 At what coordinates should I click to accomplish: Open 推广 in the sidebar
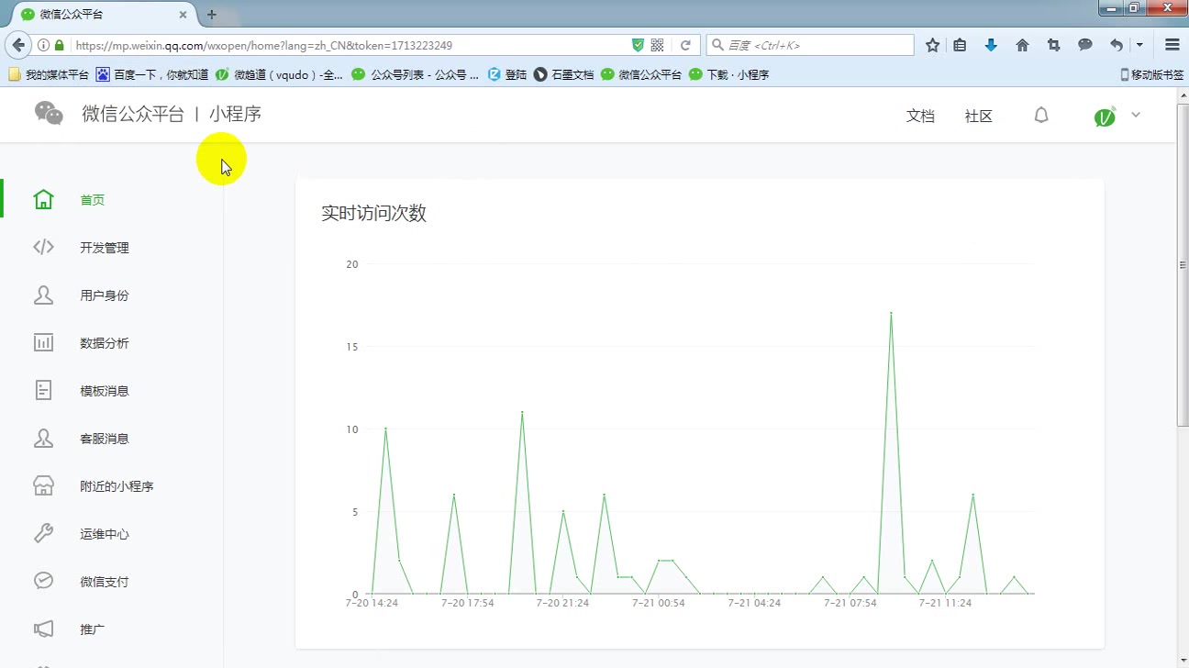coord(93,629)
